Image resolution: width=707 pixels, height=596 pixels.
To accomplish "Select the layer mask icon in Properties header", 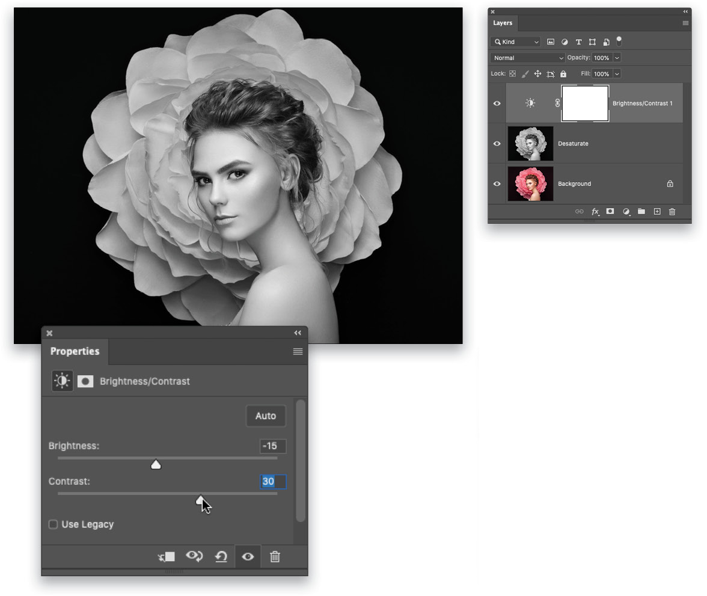I will [x=85, y=380].
